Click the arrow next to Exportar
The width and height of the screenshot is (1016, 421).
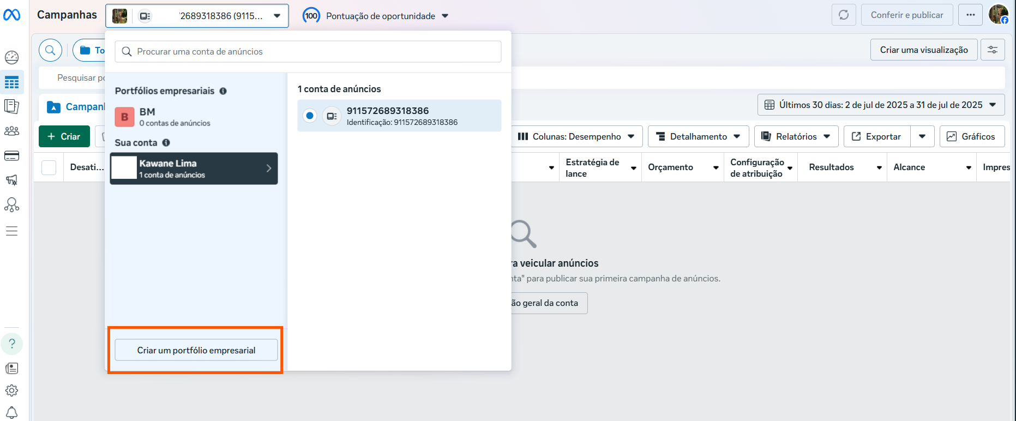922,136
